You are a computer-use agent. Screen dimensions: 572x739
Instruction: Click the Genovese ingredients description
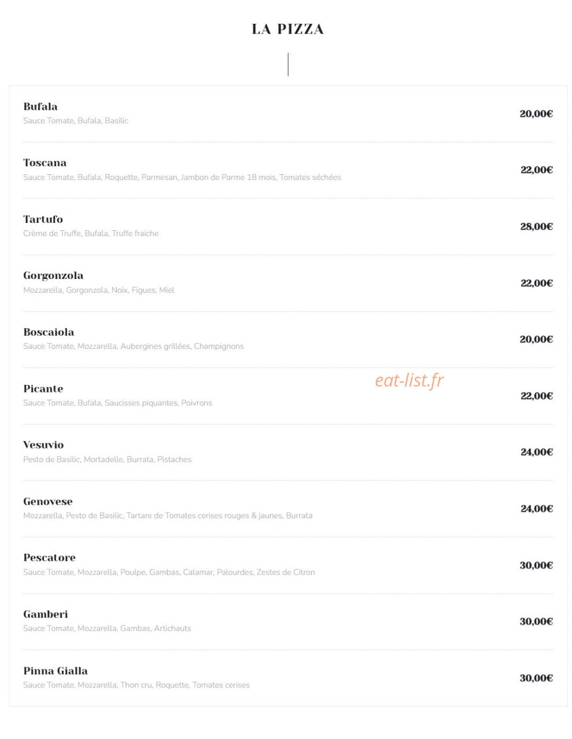[168, 516]
